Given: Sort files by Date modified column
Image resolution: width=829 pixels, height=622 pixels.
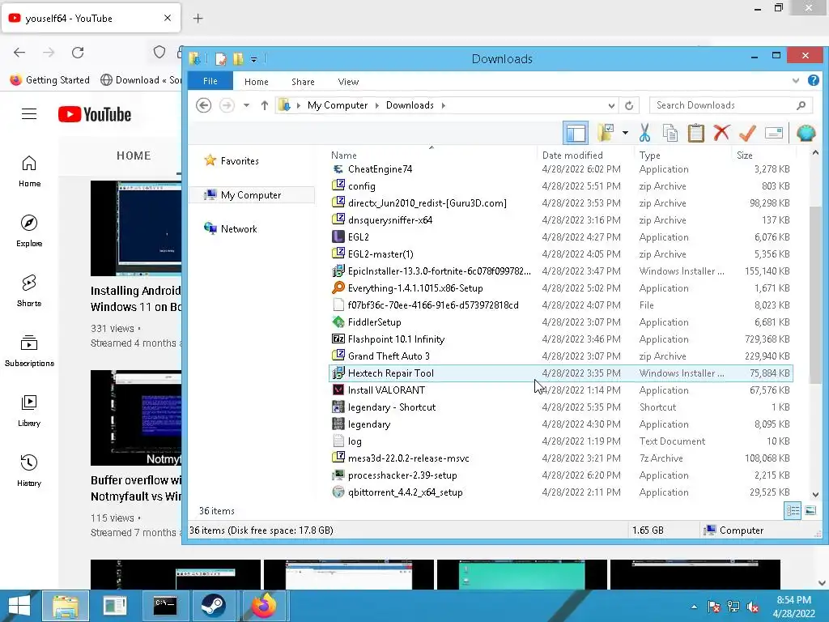Looking at the screenshot, I should [x=586, y=155].
